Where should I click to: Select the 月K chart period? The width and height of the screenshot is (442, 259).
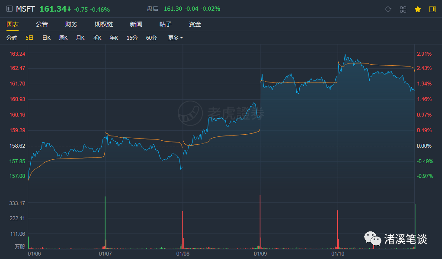80,38
